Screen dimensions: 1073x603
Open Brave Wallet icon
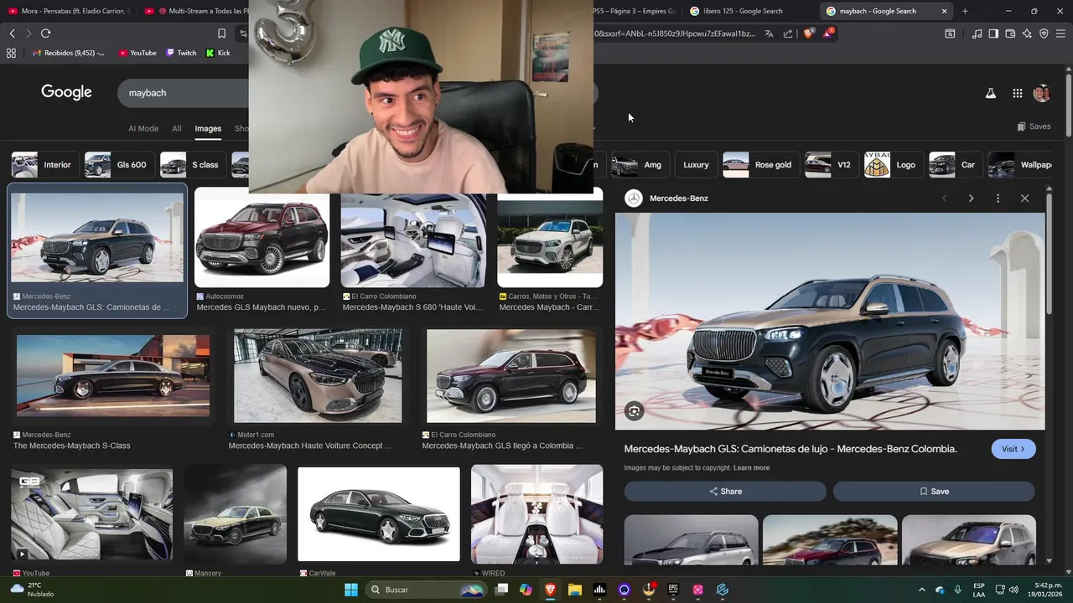(x=1010, y=33)
